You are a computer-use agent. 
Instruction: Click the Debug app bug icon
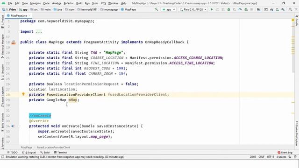pos(228,9)
